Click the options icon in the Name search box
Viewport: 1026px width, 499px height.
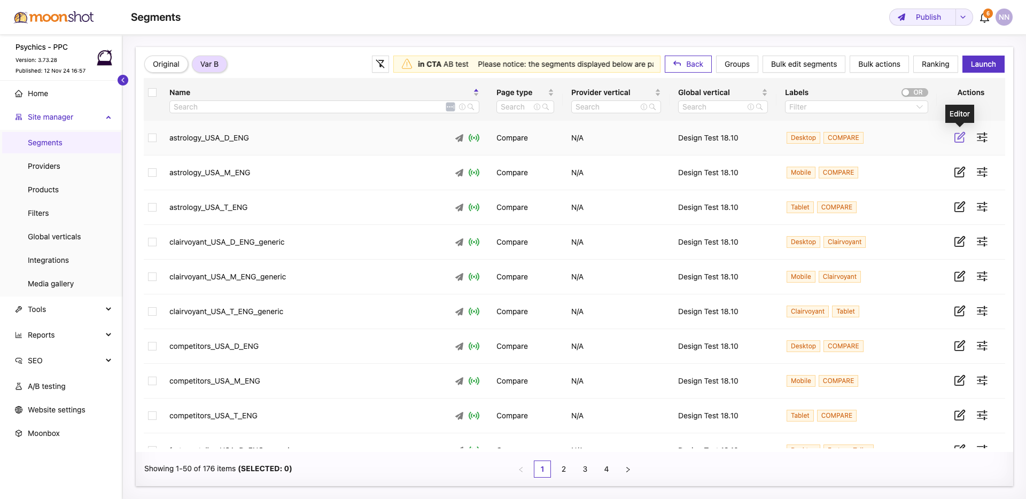tap(450, 107)
